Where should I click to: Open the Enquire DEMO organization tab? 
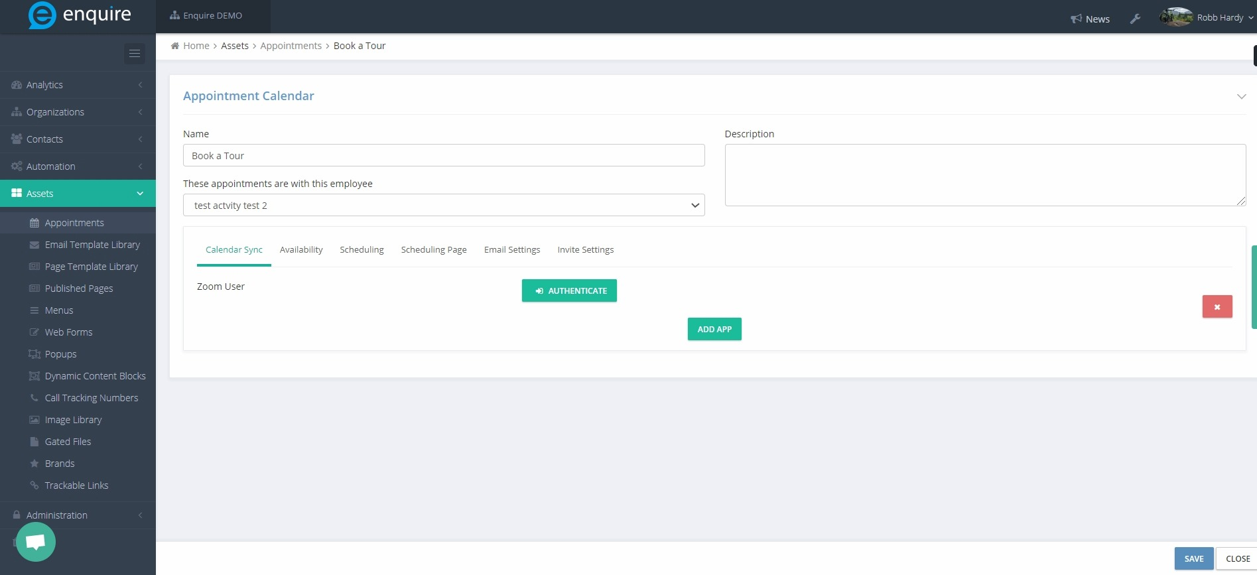tap(213, 16)
